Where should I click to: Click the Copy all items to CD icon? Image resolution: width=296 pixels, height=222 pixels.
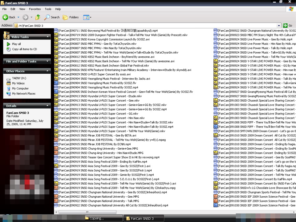tap(9, 49)
